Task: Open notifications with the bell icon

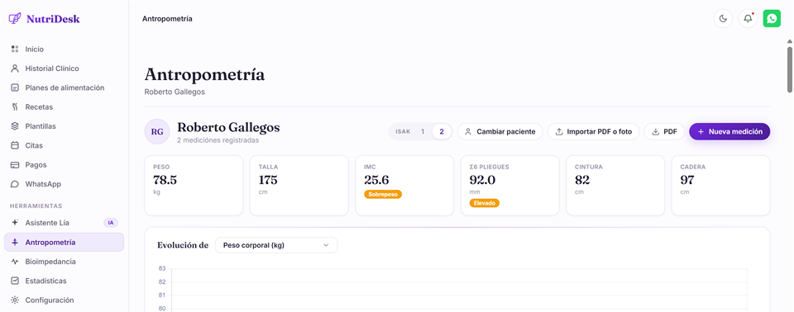Action: (x=748, y=19)
